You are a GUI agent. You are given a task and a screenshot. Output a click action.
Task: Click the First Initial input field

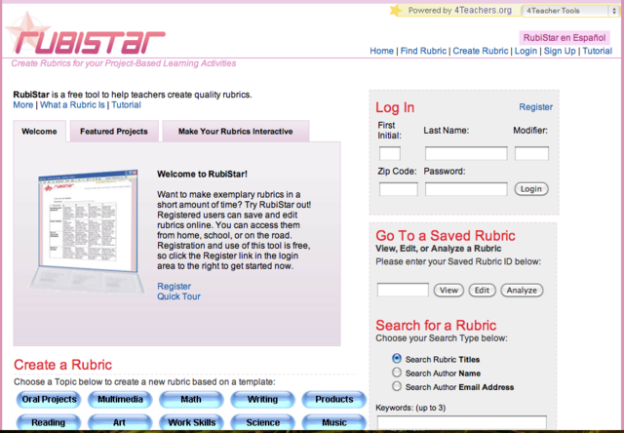pos(390,153)
